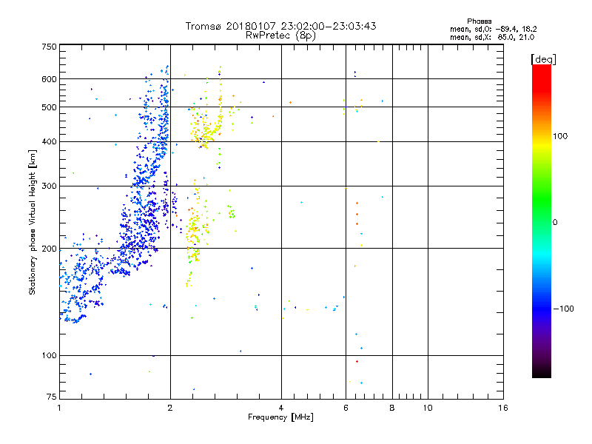Click the y-axis tick label '400'
The image size is (592, 444).
point(49,142)
